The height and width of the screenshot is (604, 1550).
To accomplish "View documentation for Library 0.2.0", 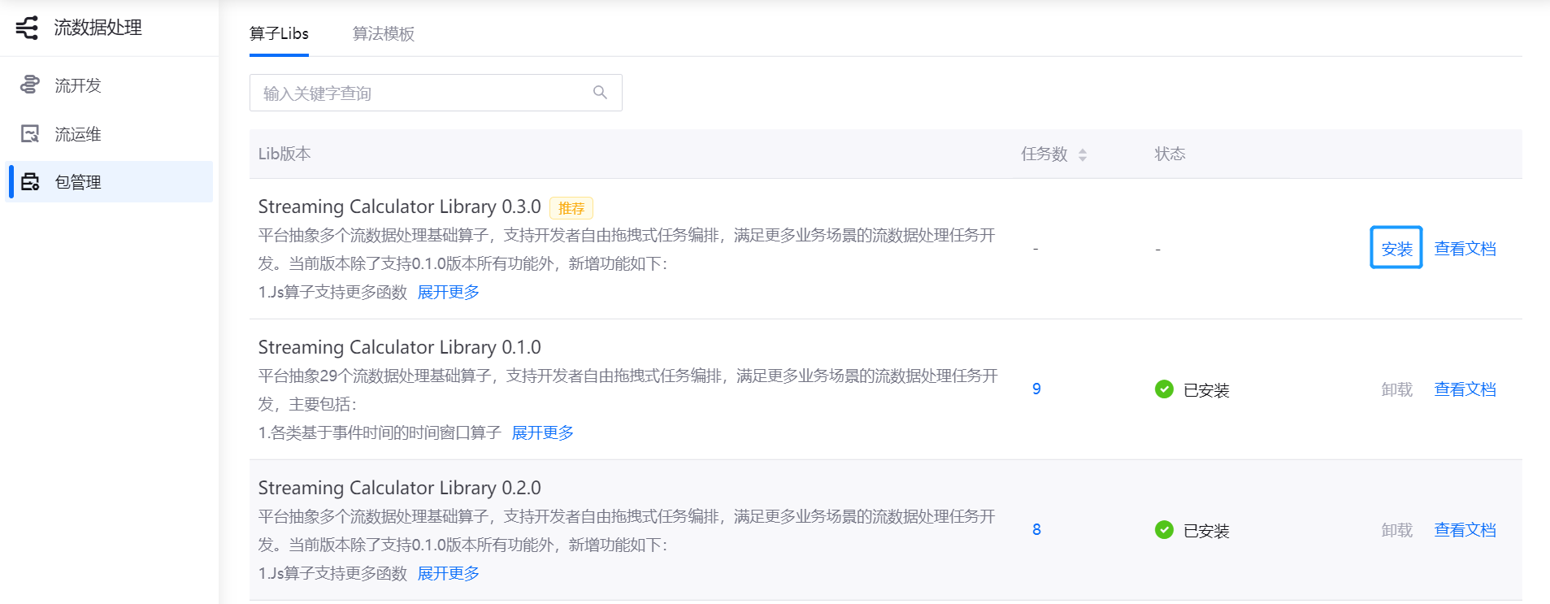I will (x=1465, y=530).
